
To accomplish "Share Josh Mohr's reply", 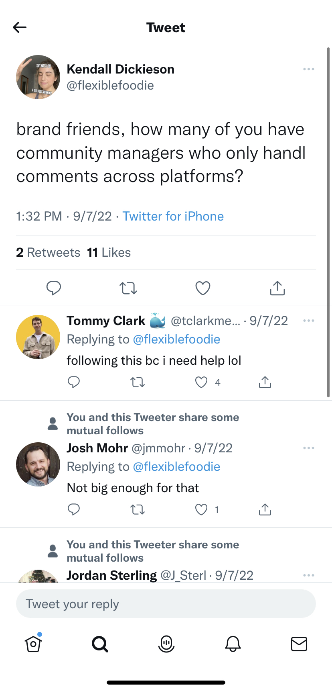I will [265, 509].
